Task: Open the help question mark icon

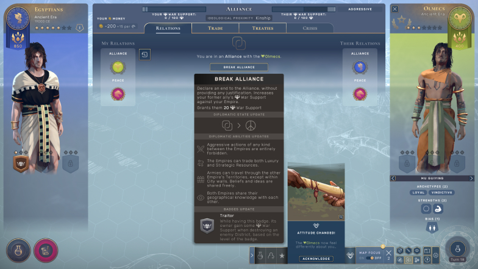Action: tap(427, 260)
